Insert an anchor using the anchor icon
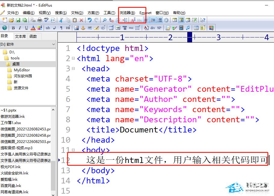The height and width of the screenshot is (196, 274). click(x=83, y=28)
